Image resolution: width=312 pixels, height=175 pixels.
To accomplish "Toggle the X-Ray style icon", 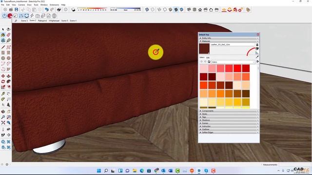I will tap(147, 10).
